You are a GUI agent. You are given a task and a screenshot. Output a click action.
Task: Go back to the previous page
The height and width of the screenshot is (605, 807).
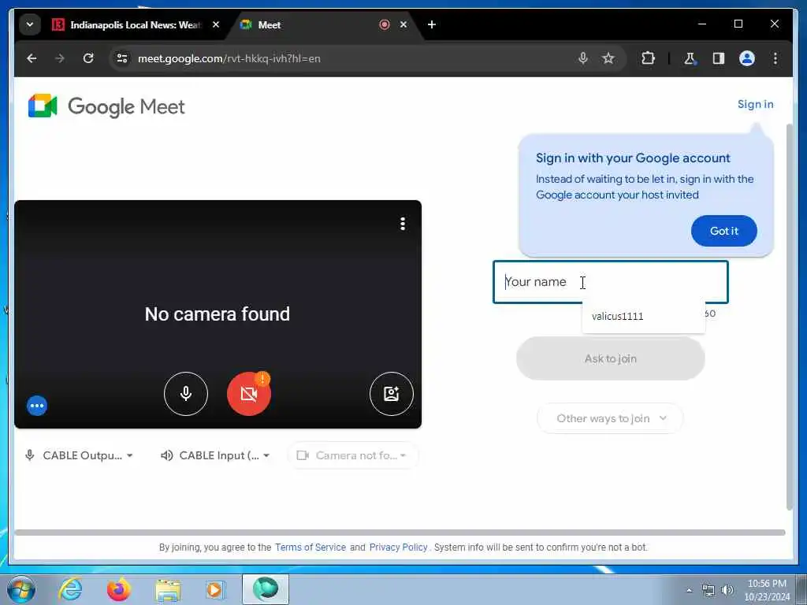(x=32, y=58)
